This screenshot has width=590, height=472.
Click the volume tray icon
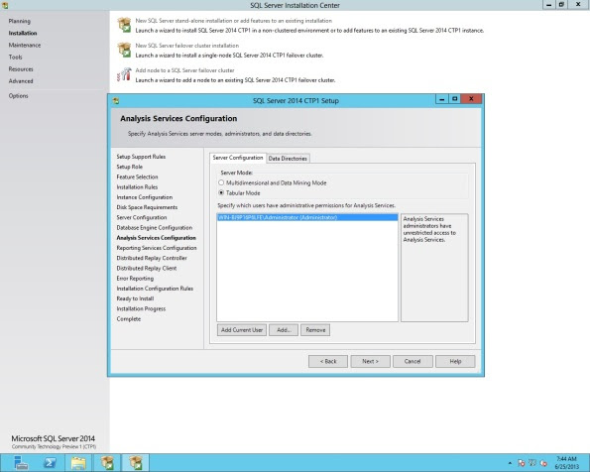543,463
